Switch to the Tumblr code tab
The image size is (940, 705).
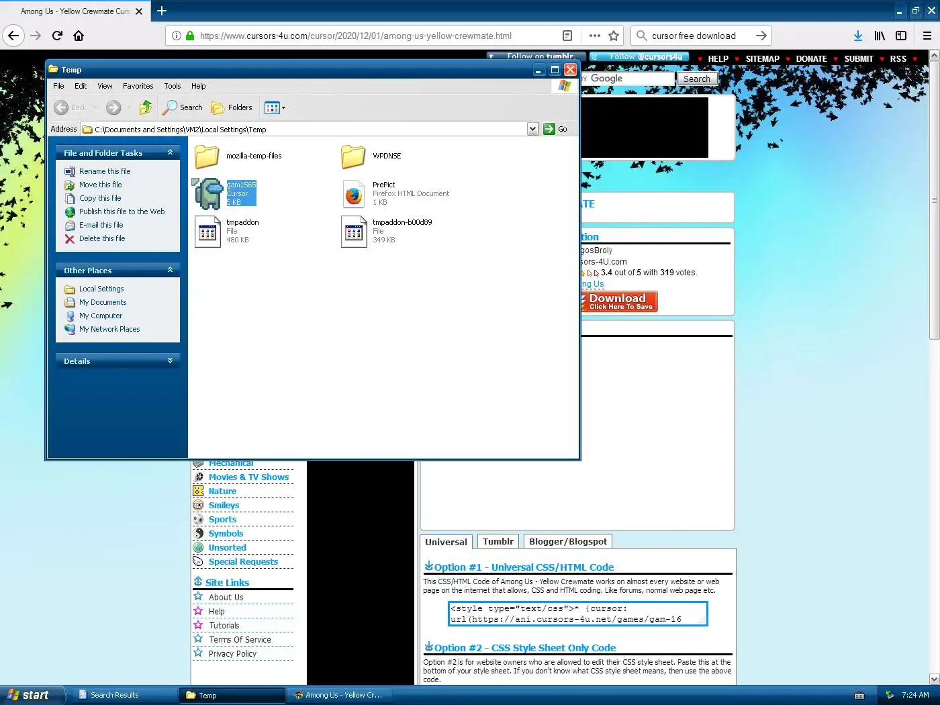(x=498, y=541)
